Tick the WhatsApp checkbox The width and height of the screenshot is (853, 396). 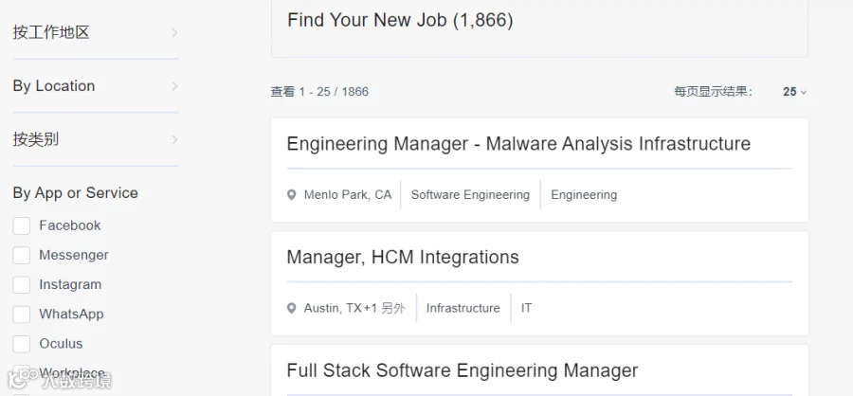tap(22, 315)
